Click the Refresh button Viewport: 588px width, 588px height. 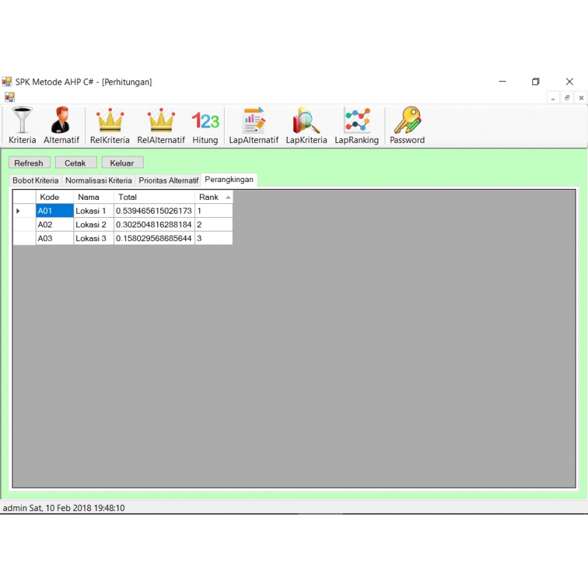(x=30, y=163)
